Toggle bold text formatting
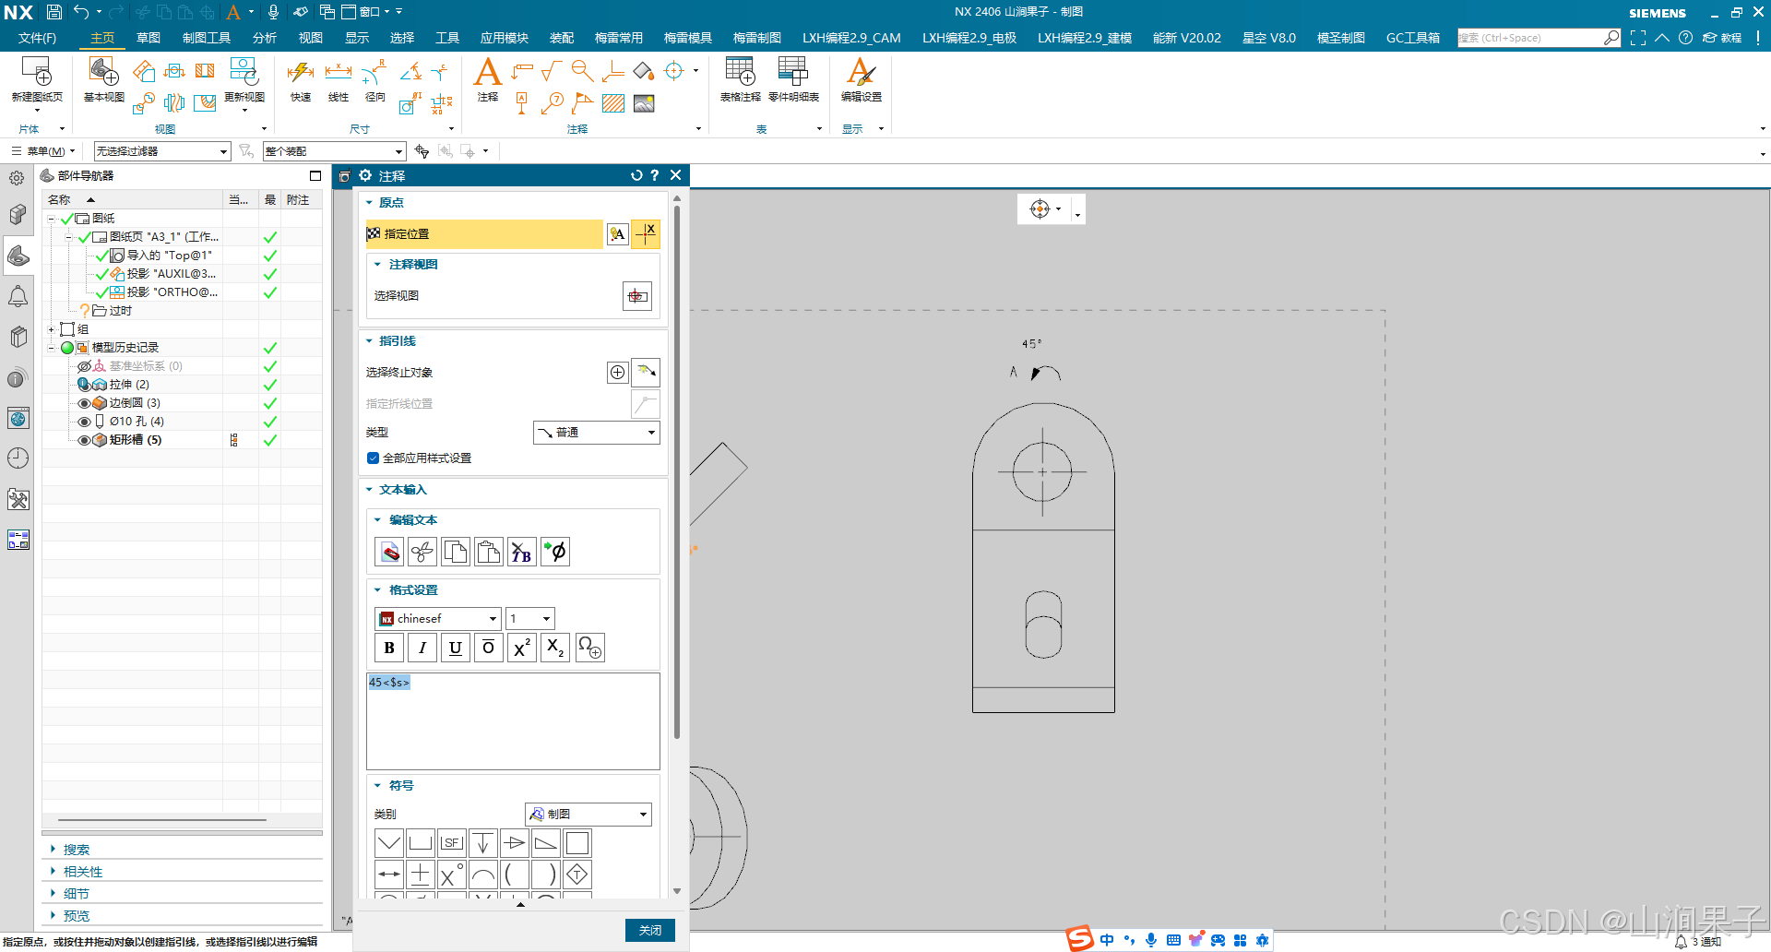The height and width of the screenshot is (952, 1771). (389, 648)
